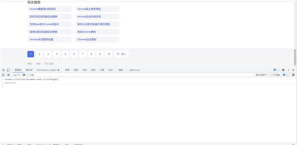Image resolution: width=297 pixels, height=145 pixels.
Task: Open the 帮助 footer link
Action: [x=30, y=64]
